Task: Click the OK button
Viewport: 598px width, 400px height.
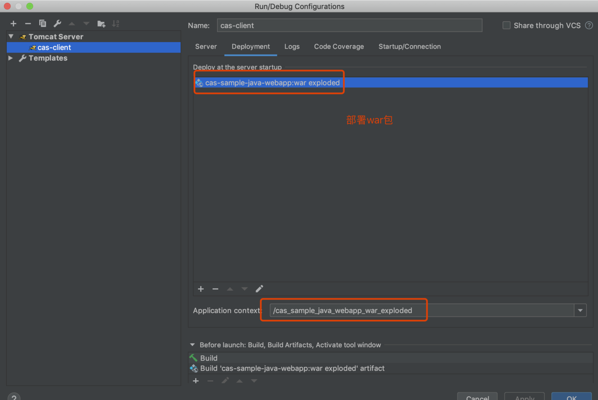Action: pos(571,397)
